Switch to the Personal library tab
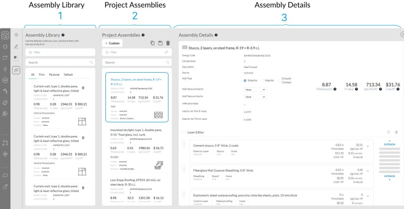The height and width of the screenshot is (209, 404). click(x=54, y=75)
